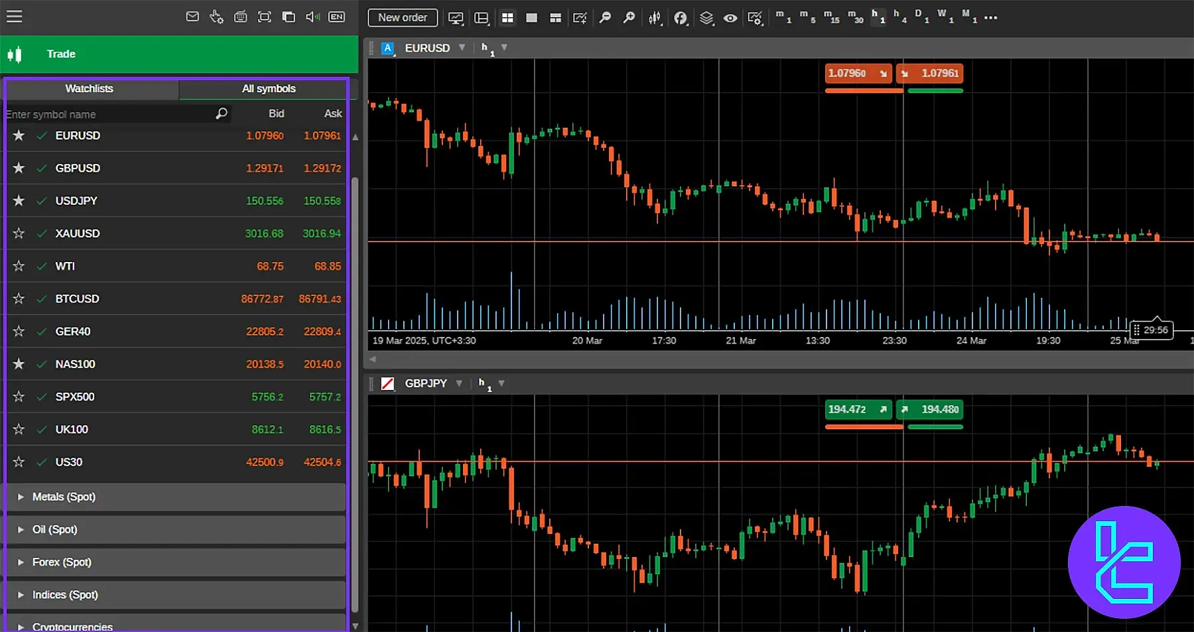Select the h4 timeframe
Image resolution: width=1194 pixels, height=632 pixels.
click(x=900, y=17)
